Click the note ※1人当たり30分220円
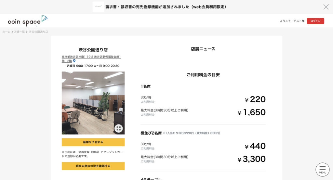This screenshot has height=180, width=333. (191, 133)
